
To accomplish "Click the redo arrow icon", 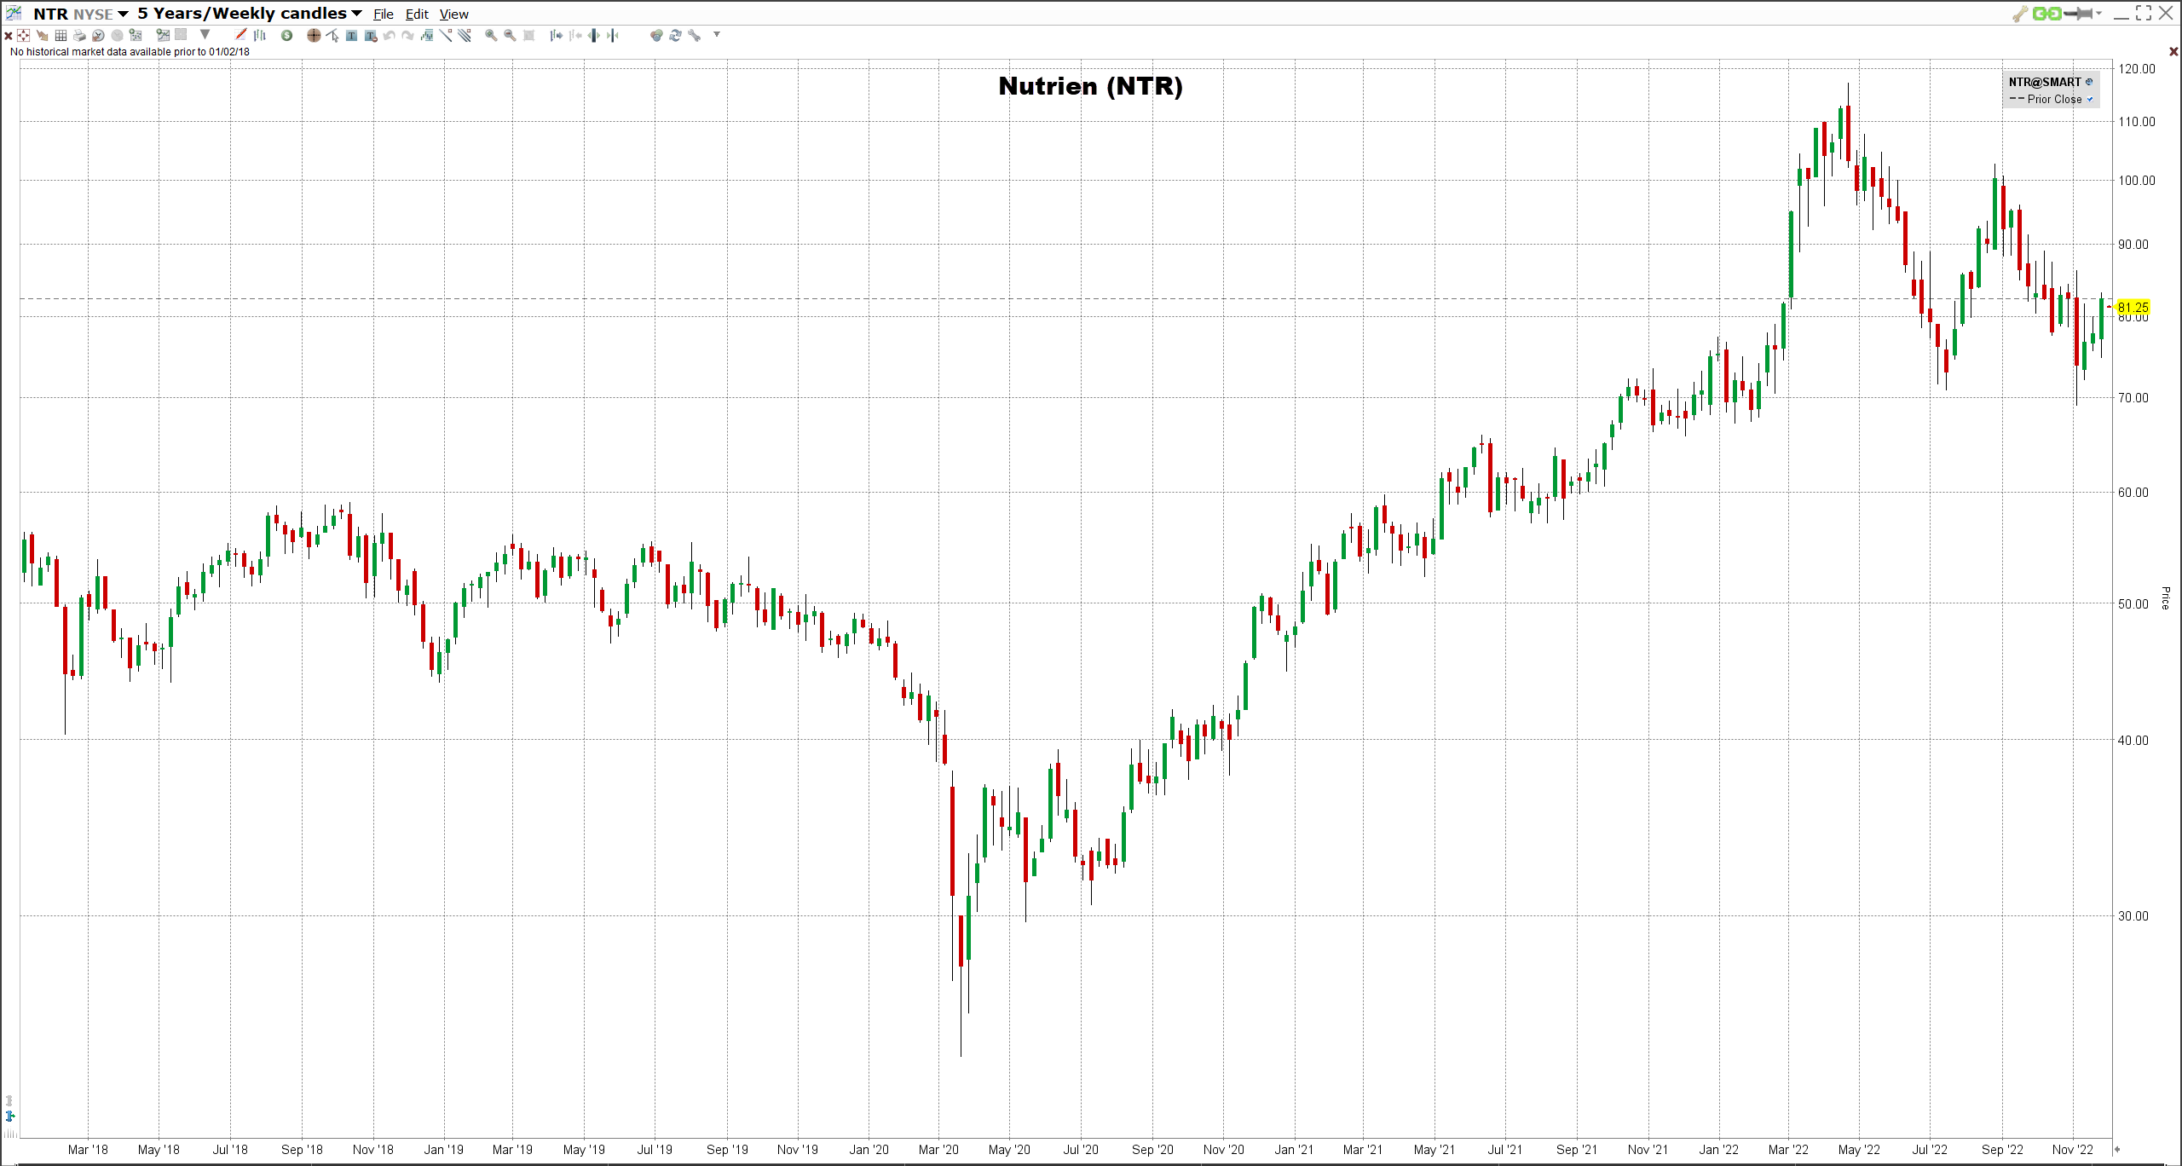I will 408,36.
